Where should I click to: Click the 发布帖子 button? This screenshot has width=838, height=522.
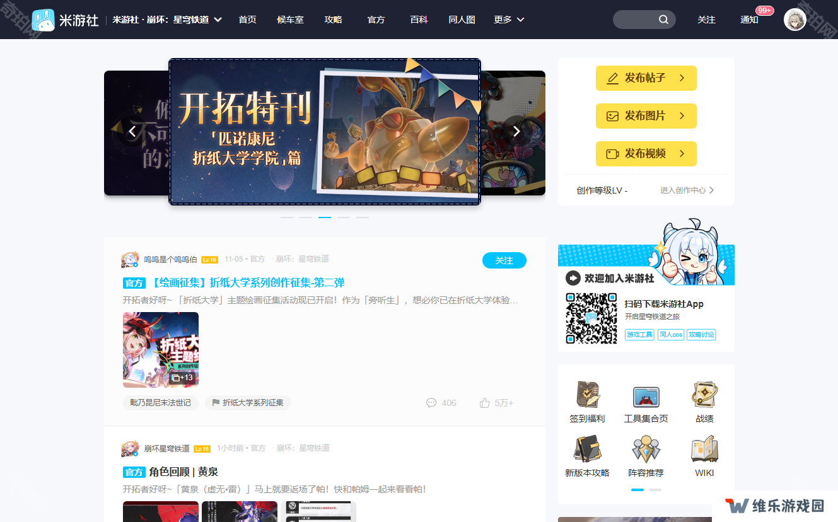click(646, 78)
